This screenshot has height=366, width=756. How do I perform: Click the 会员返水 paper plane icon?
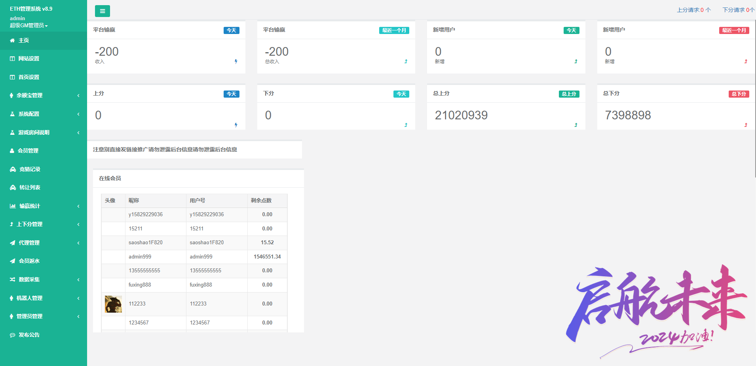point(13,261)
